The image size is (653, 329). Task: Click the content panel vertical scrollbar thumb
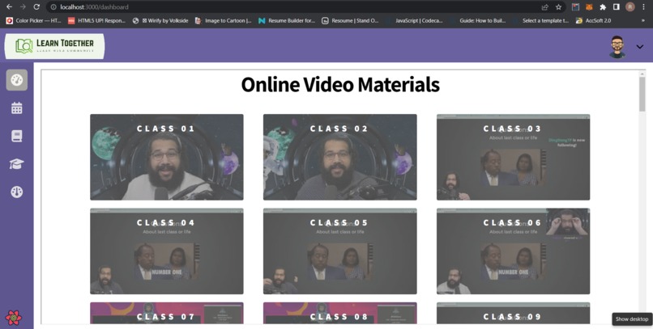pyautogui.click(x=642, y=94)
